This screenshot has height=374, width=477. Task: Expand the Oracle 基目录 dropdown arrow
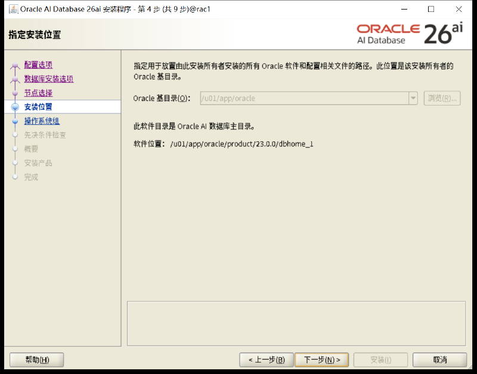pos(413,98)
